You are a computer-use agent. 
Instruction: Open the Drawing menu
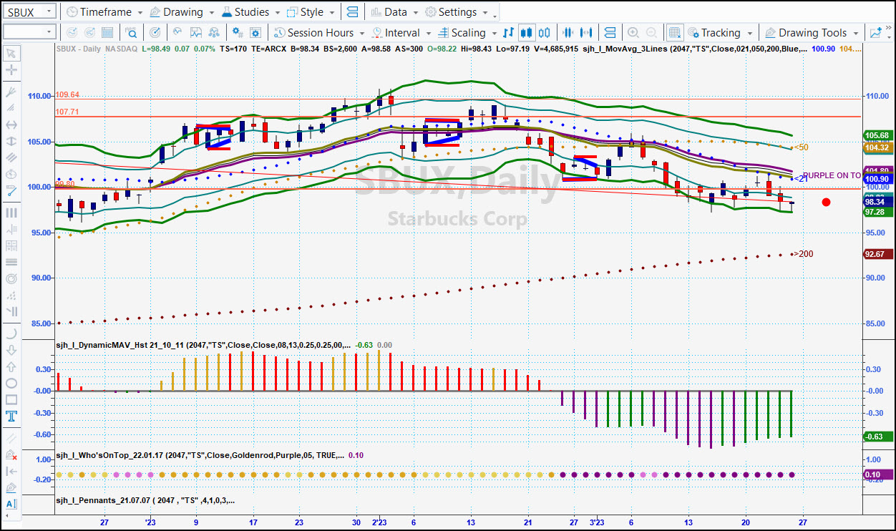coord(181,12)
